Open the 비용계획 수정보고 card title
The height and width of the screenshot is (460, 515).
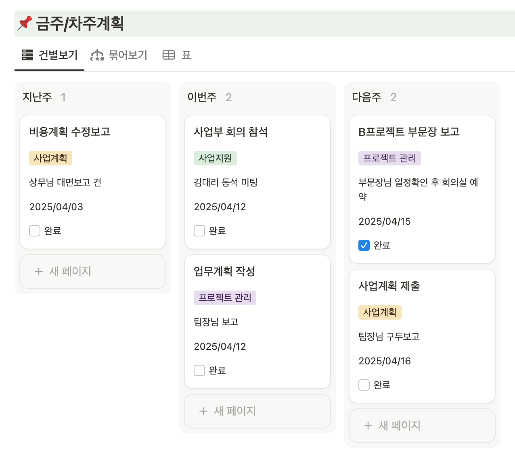pos(69,132)
